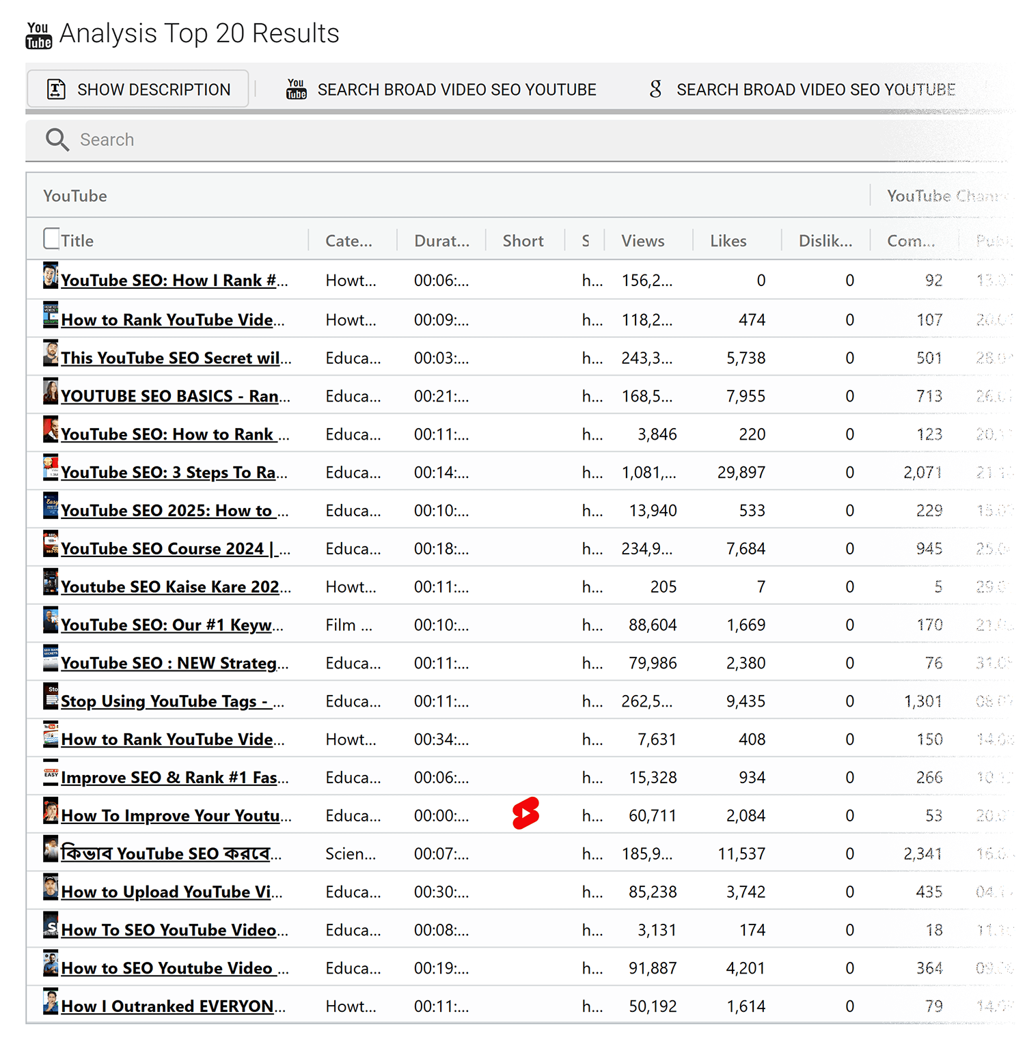The width and height of the screenshot is (1025, 1046).
Task: Open 'How To Improve Your Youtu' link
Action: pyautogui.click(x=176, y=816)
